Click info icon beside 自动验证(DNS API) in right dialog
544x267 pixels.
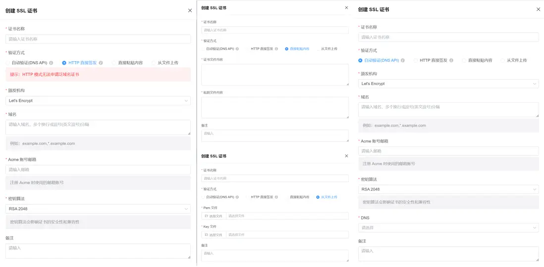tap(403, 60)
